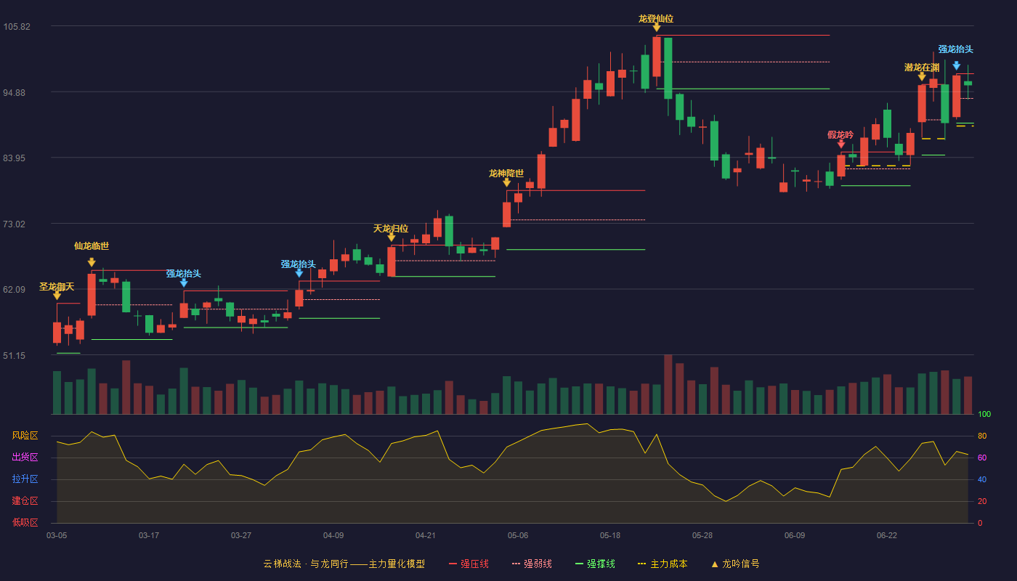Click the 04-21 date label

point(426,535)
